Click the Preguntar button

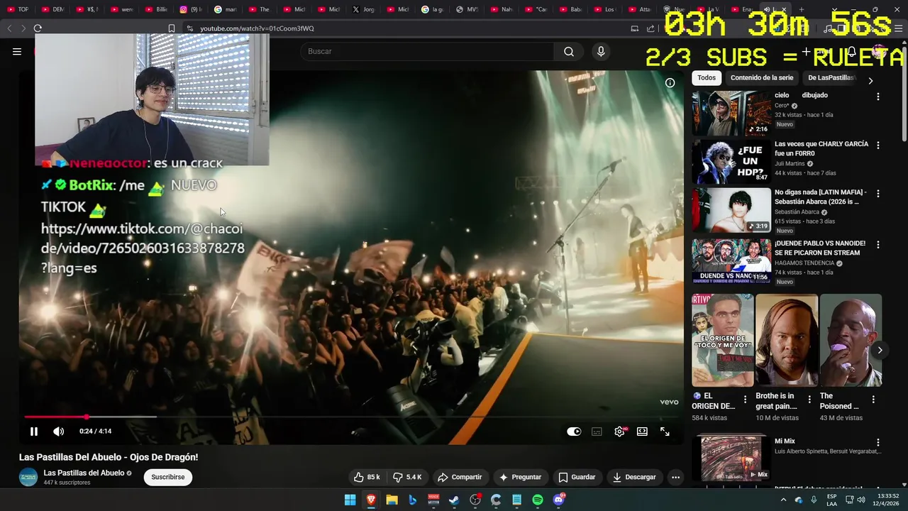(x=520, y=477)
